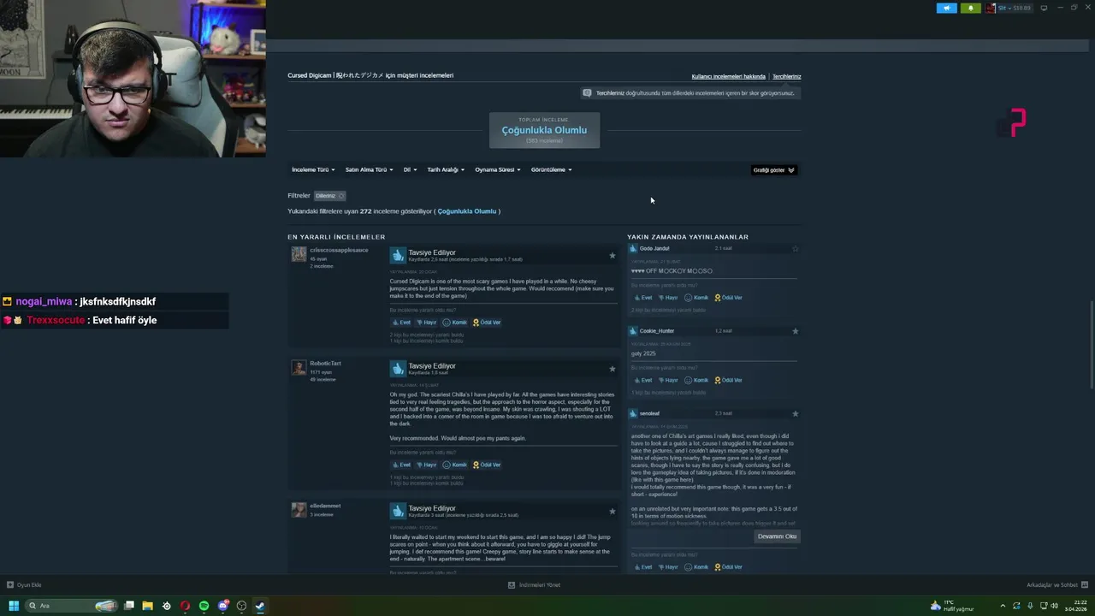Open the weather widget in taskbar
This screenshot has height=616, width=1095.
coord(951,606)
